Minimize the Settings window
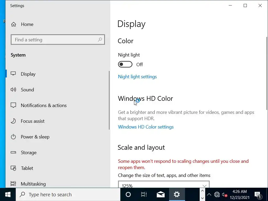The image size is (268, 201). [x=230, y=5]
